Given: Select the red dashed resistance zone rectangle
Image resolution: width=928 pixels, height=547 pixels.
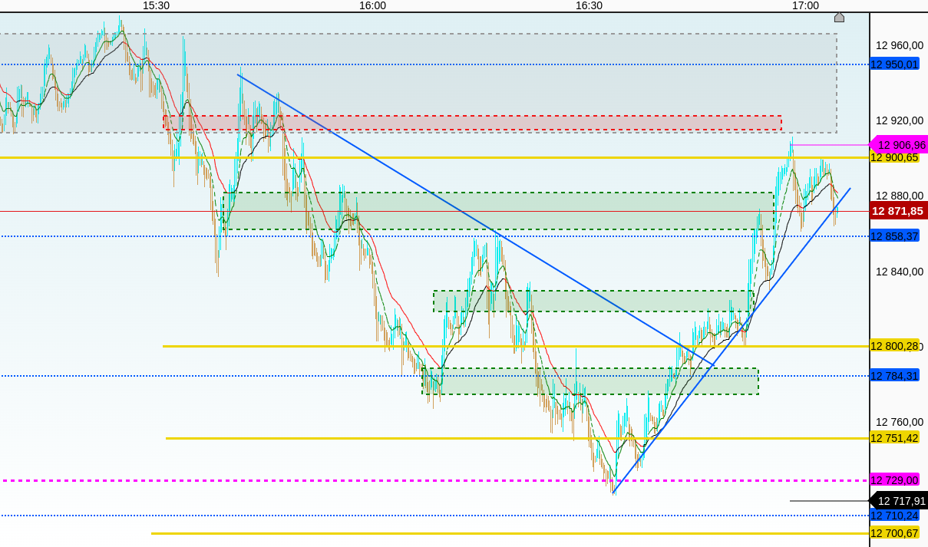Looking at the screenshot, I should click(472, 123).
